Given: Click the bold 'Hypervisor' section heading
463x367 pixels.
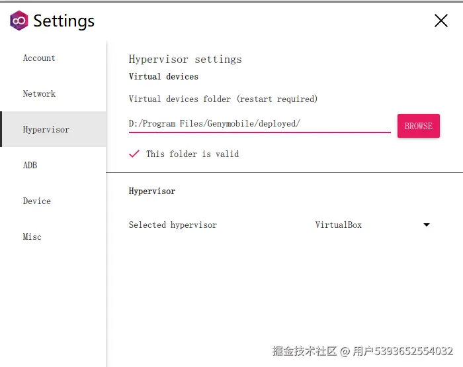Looking at the screenshot, I should [x=152, y=191].
